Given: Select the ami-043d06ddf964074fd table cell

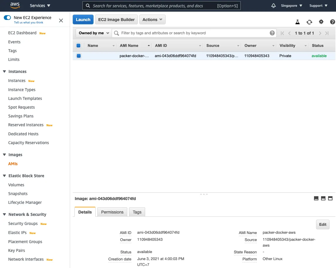Looking at the screenshot, I should tap(176, 56).
